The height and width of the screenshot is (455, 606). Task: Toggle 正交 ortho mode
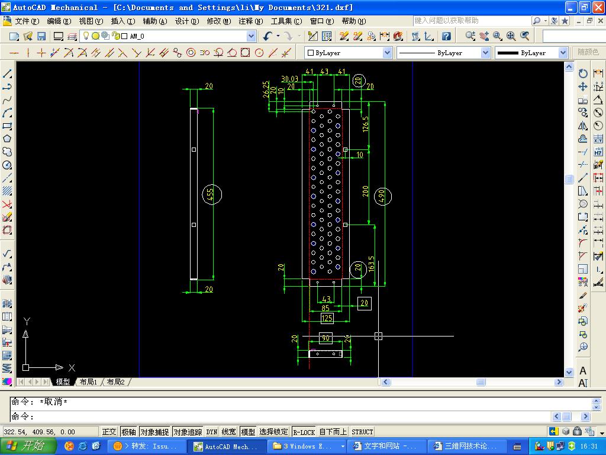click(x=109, y=432)
